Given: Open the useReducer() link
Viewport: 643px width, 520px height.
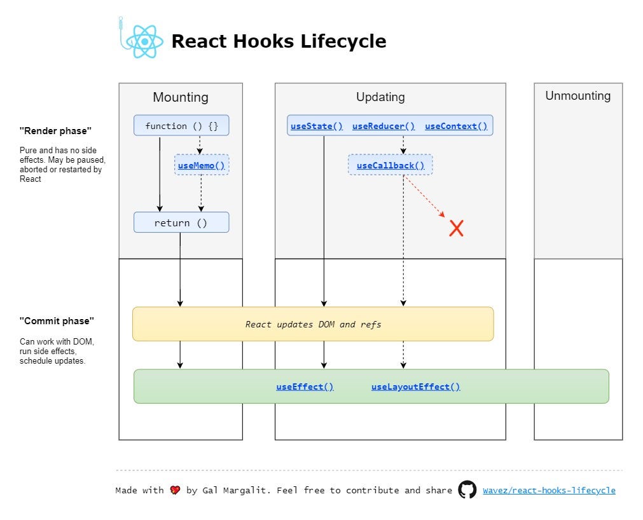Looking at the screenshot, I should click(x=384, y=127).
